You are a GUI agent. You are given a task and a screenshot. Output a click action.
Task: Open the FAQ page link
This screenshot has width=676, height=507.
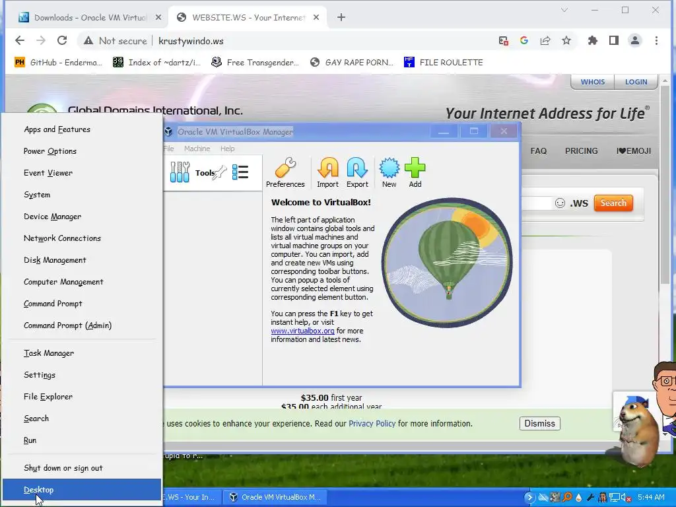(x=539, y=151)
